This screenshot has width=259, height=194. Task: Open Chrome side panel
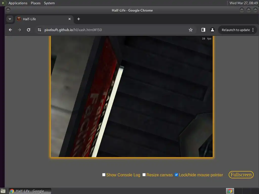(x=203, y=30)
